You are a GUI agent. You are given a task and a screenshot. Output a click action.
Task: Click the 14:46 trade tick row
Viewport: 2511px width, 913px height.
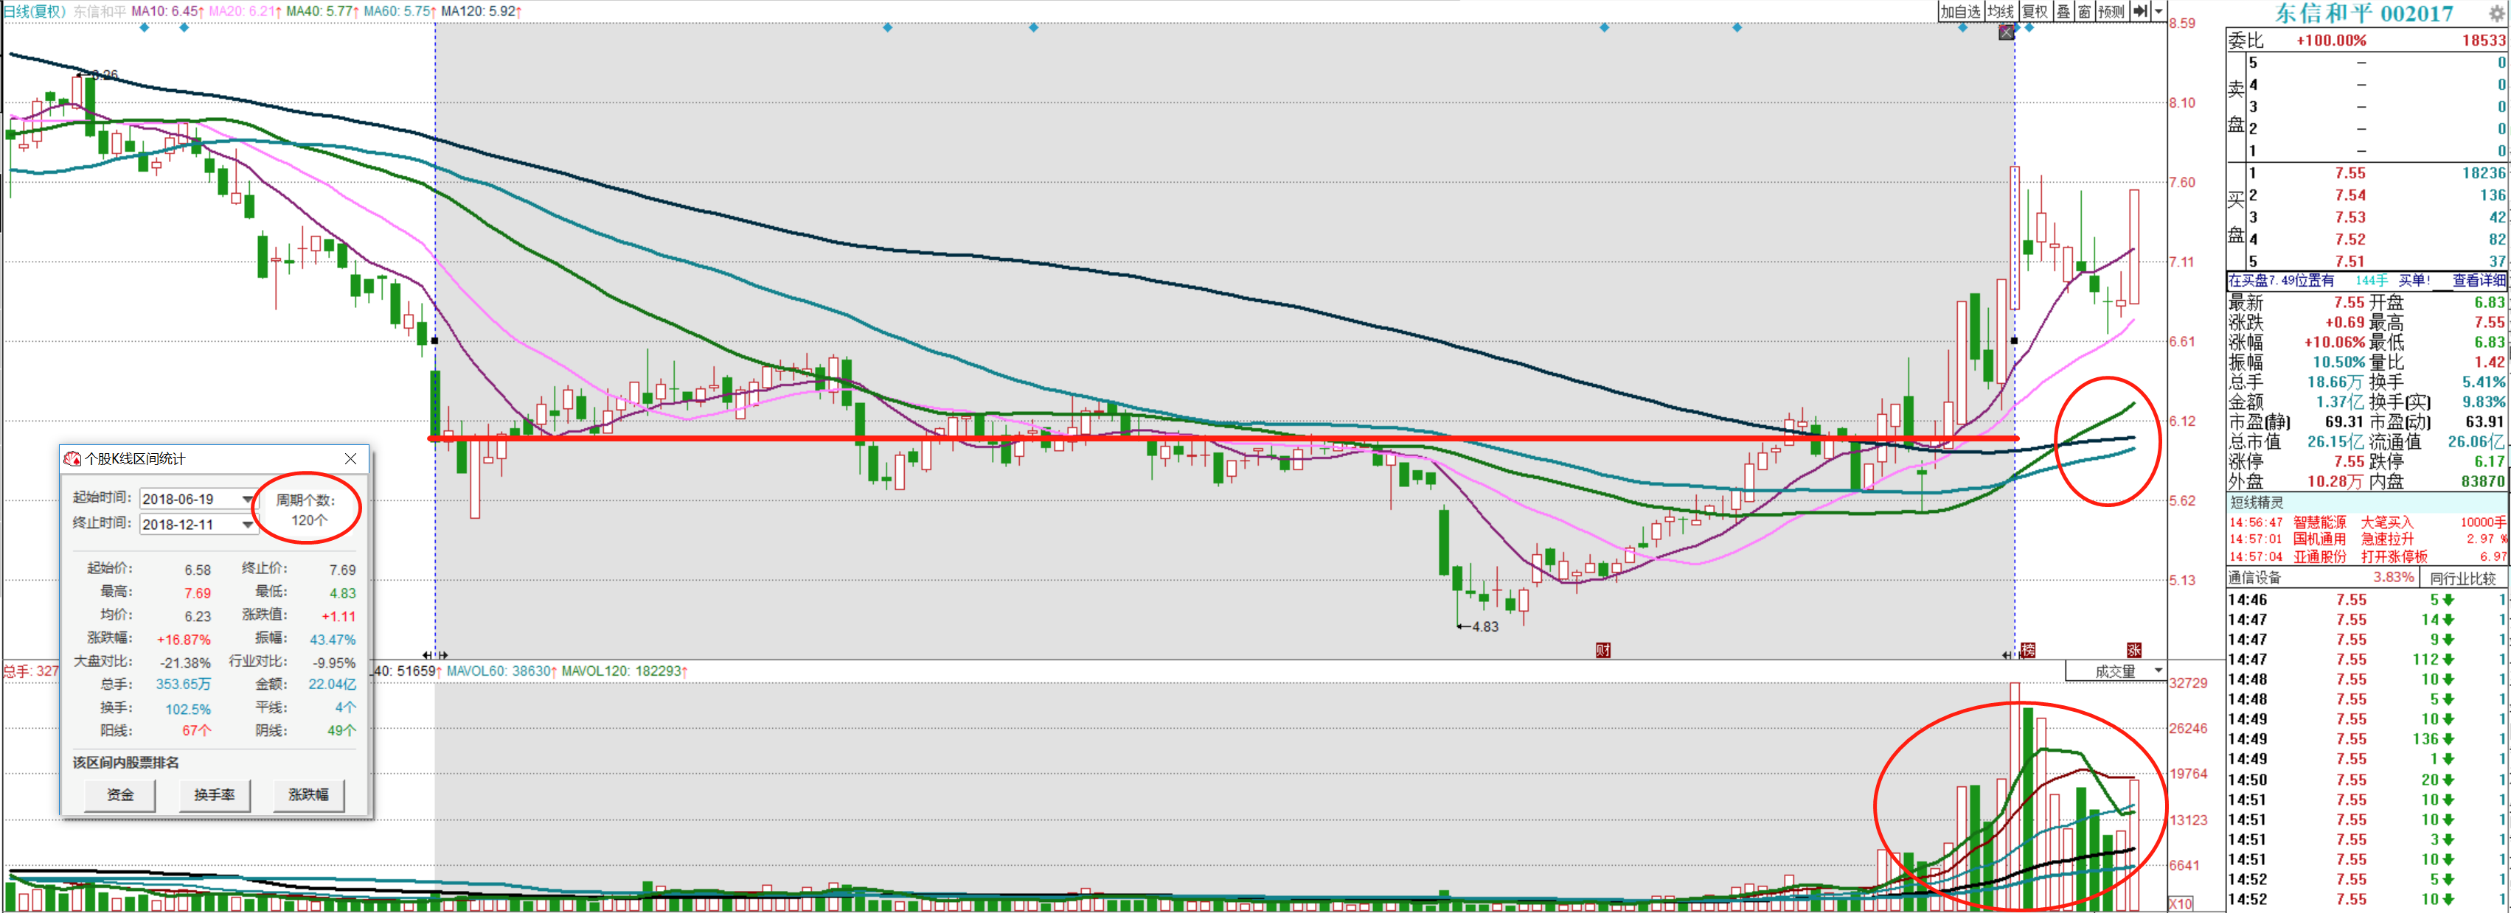pyautogui.click(x=2369, y=601)
